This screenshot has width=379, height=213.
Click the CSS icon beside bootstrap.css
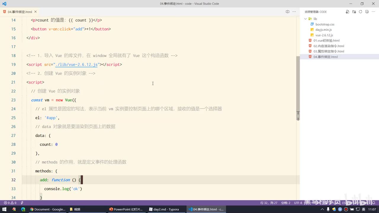click(x=312, y=24)
